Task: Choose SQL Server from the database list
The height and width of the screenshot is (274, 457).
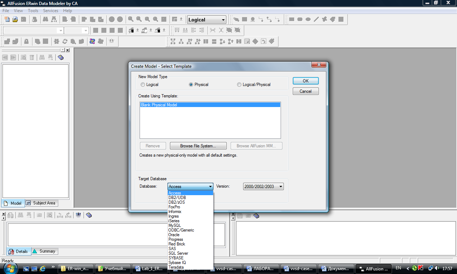Action: coord(190,253)
